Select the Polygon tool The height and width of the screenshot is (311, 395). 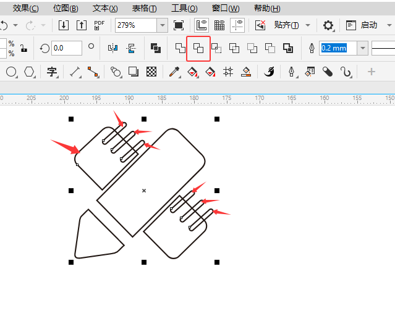[29, 72]
